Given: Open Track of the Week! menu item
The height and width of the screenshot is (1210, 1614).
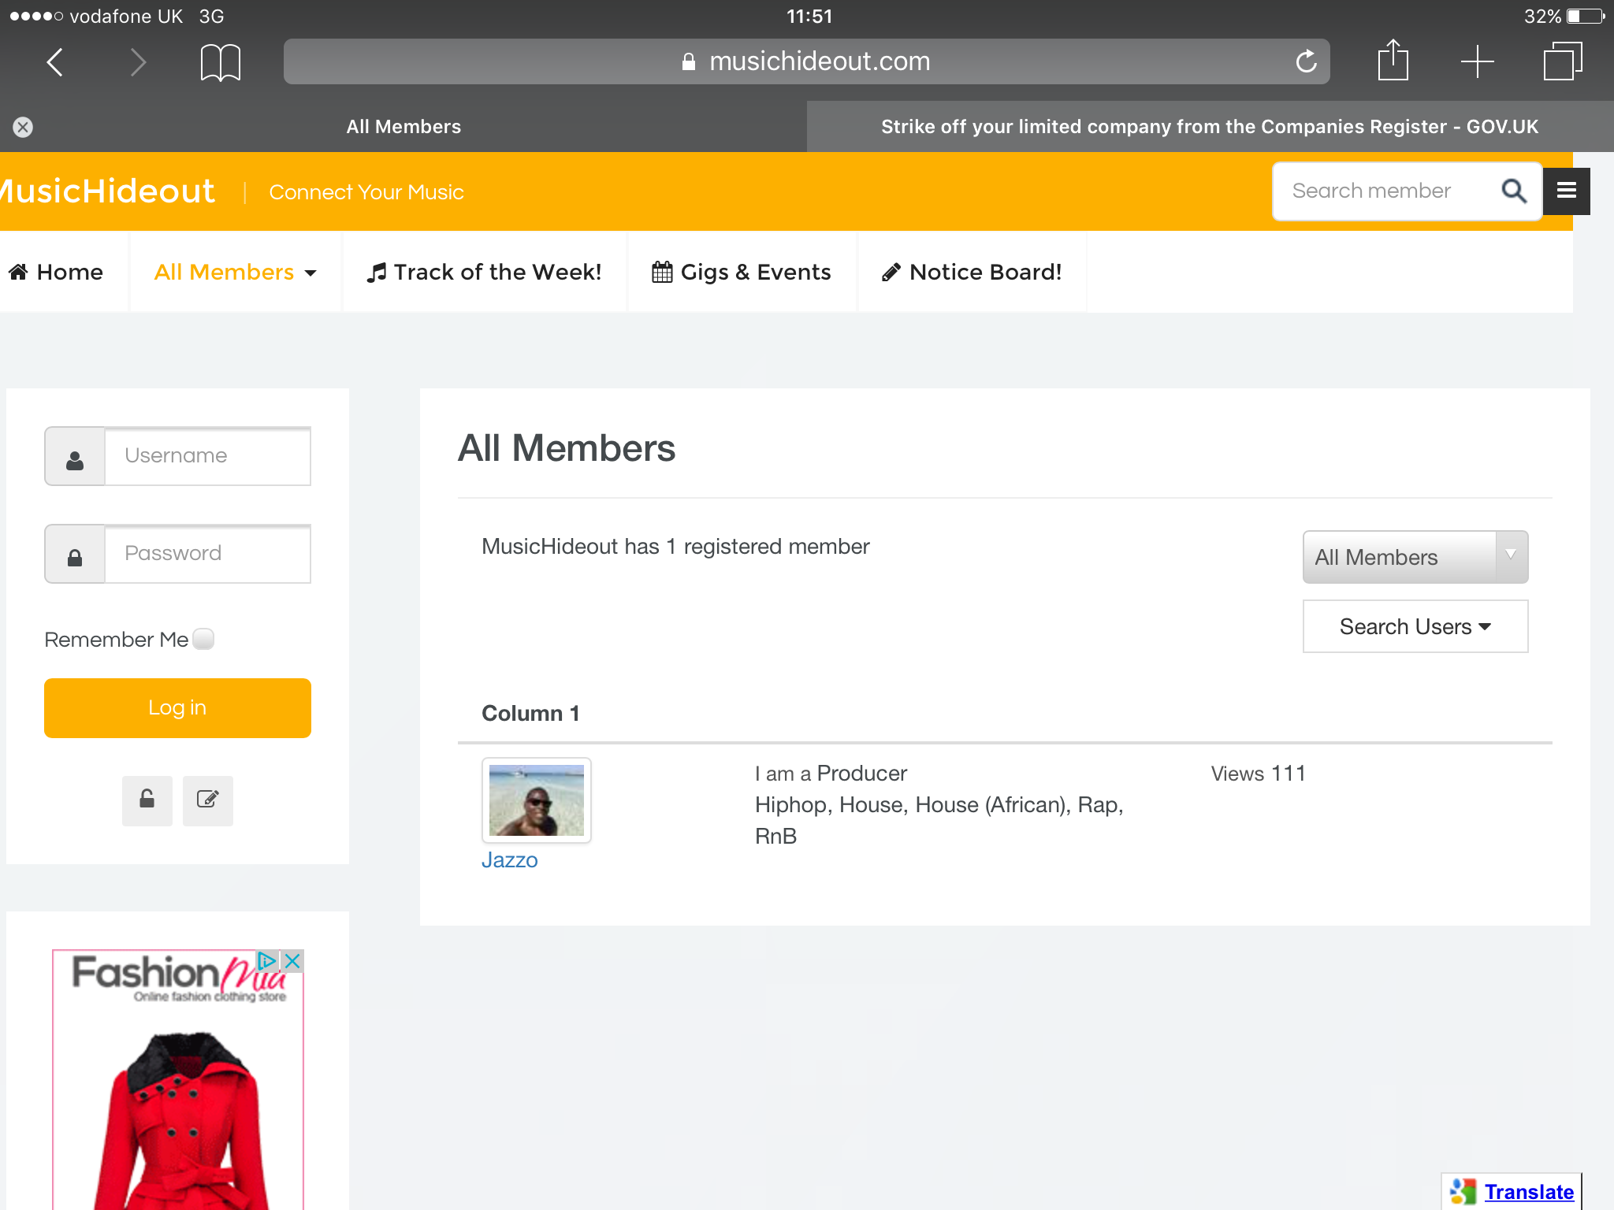Looking at the screenshot, I should coord(484,273).
